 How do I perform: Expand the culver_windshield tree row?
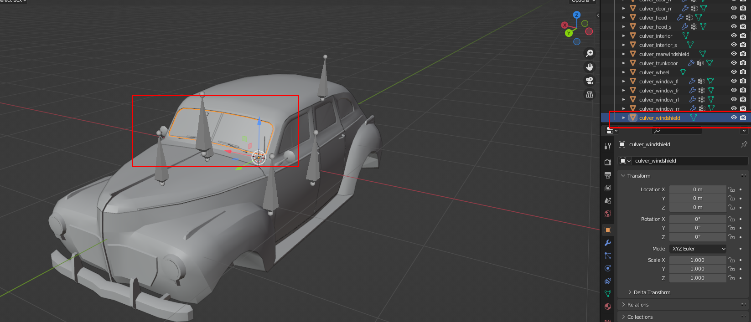(x=624, y=118)
